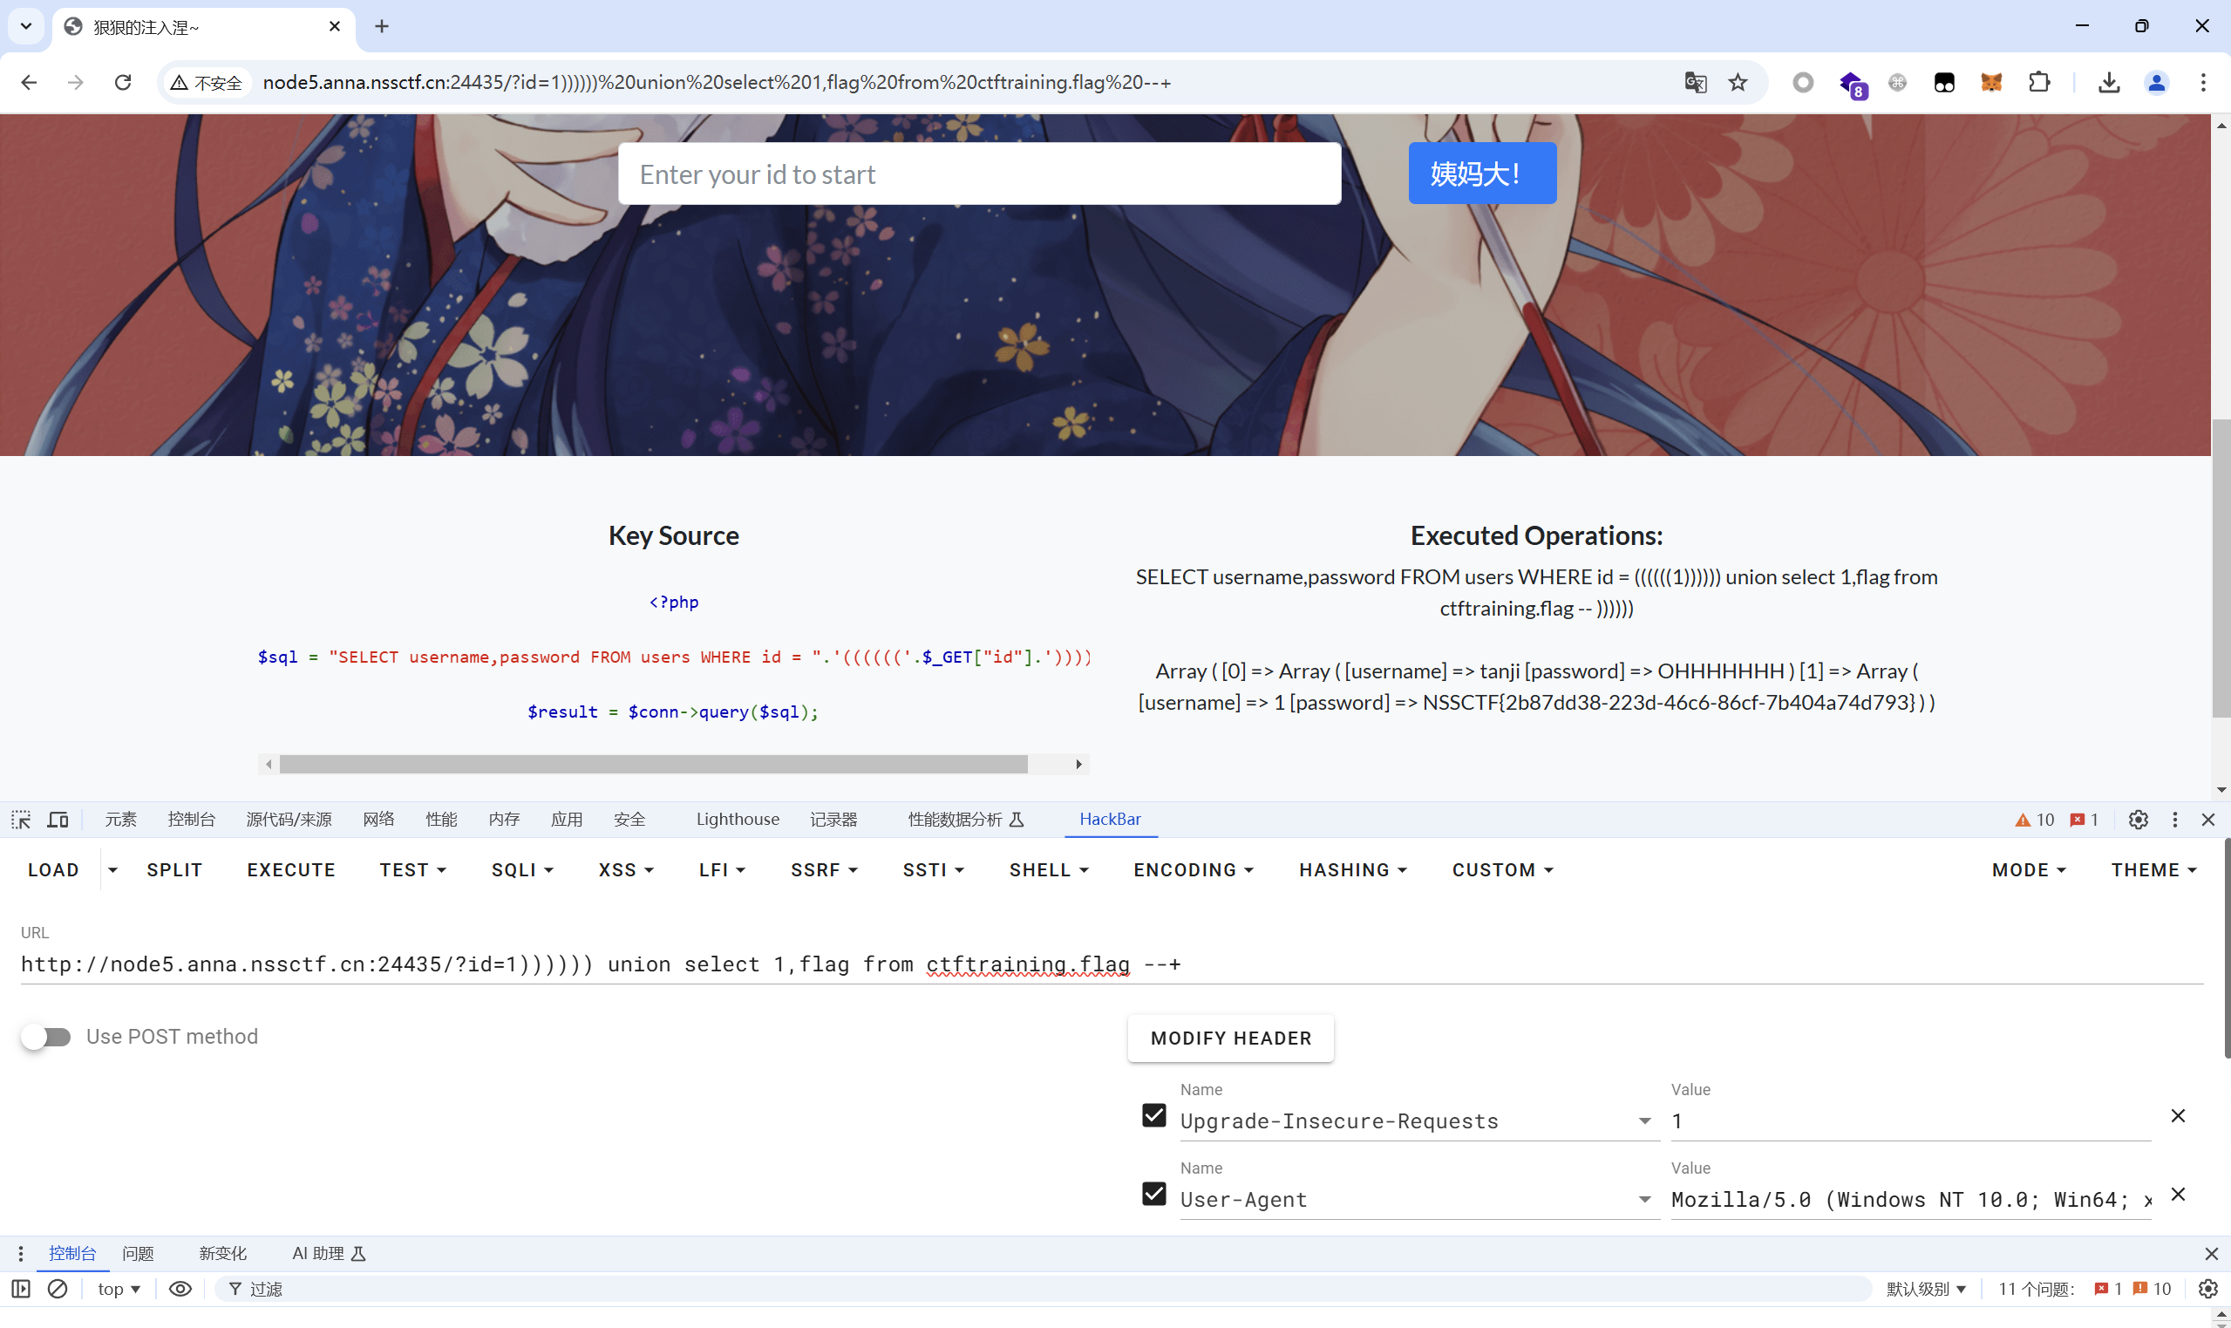Click the MODIFY HEADER button
The image size is (2231, 1328).
click(1231, 1038)
